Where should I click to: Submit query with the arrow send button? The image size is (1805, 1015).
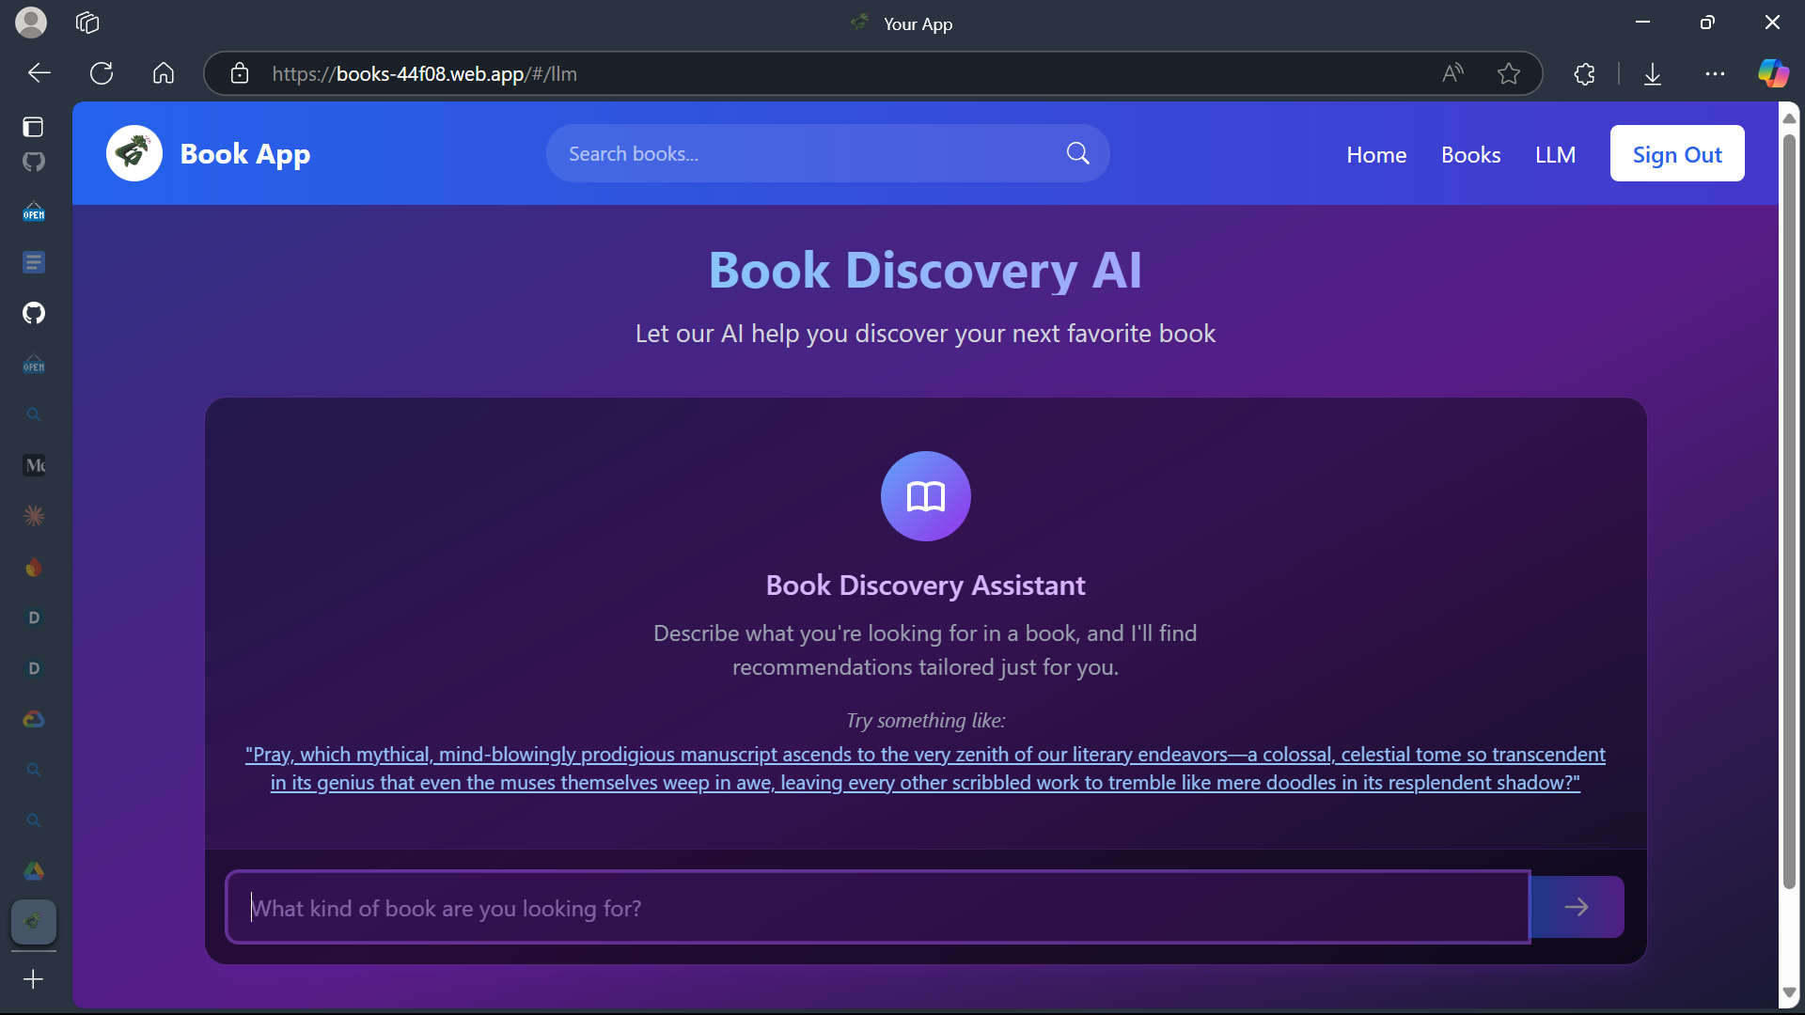pyautogui.click(x=1577, y=907)
